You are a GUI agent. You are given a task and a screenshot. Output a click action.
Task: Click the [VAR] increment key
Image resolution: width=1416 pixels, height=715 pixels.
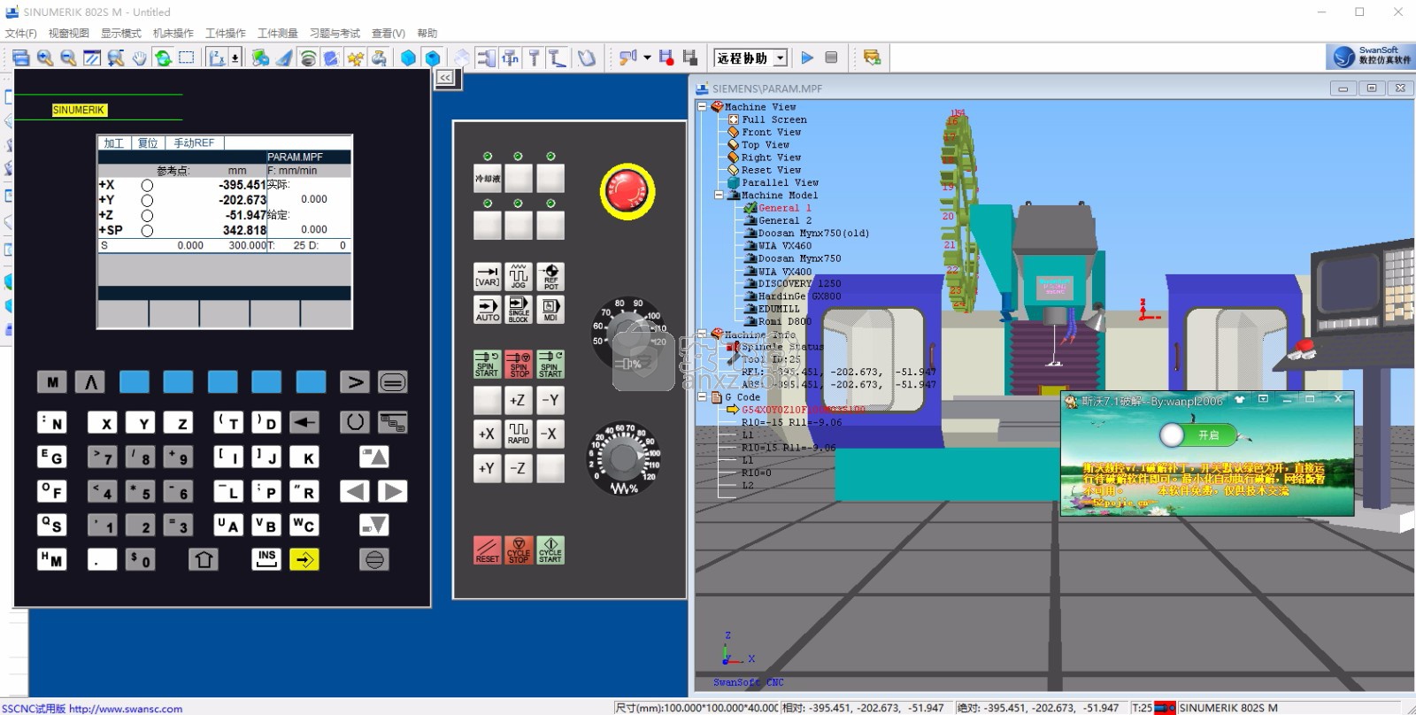(488, 276)
